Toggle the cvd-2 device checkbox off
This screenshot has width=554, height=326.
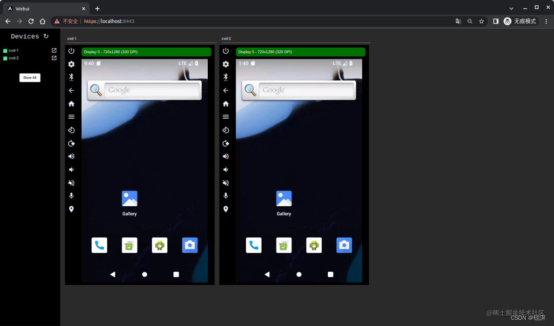[4, 58]
